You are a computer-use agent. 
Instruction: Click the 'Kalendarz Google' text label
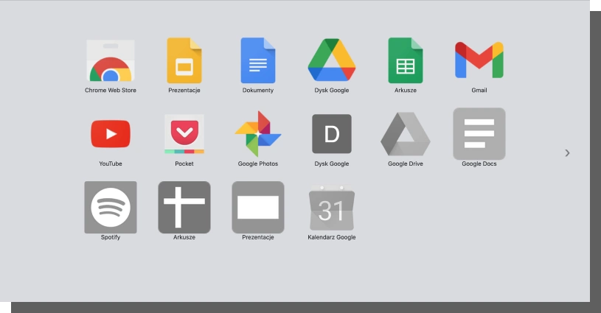pos(332,237)
